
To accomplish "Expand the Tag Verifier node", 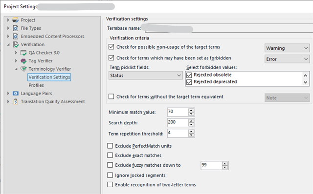I will [16, 61].
